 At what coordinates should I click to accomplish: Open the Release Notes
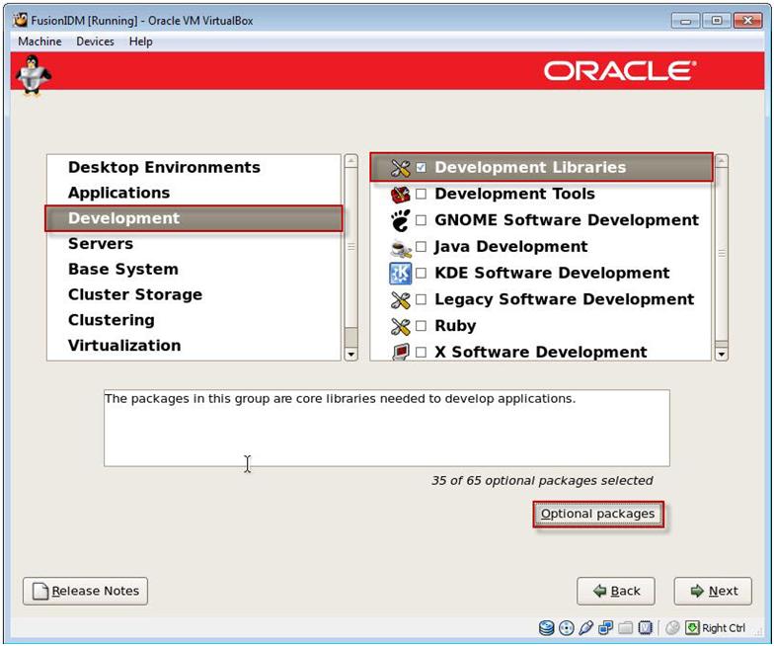pyautogui.click(x=85, y=591)
